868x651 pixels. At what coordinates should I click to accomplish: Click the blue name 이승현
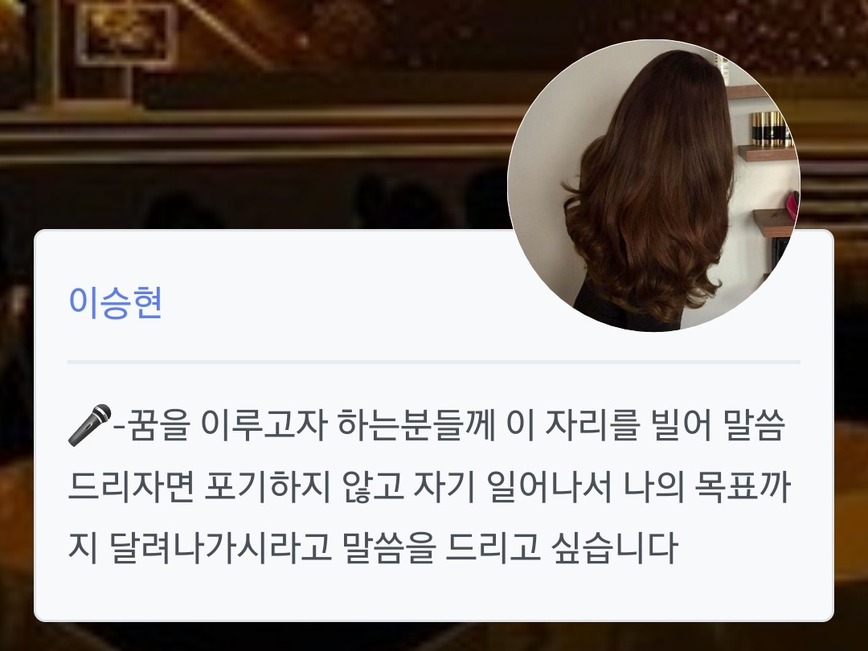(115, 303)
